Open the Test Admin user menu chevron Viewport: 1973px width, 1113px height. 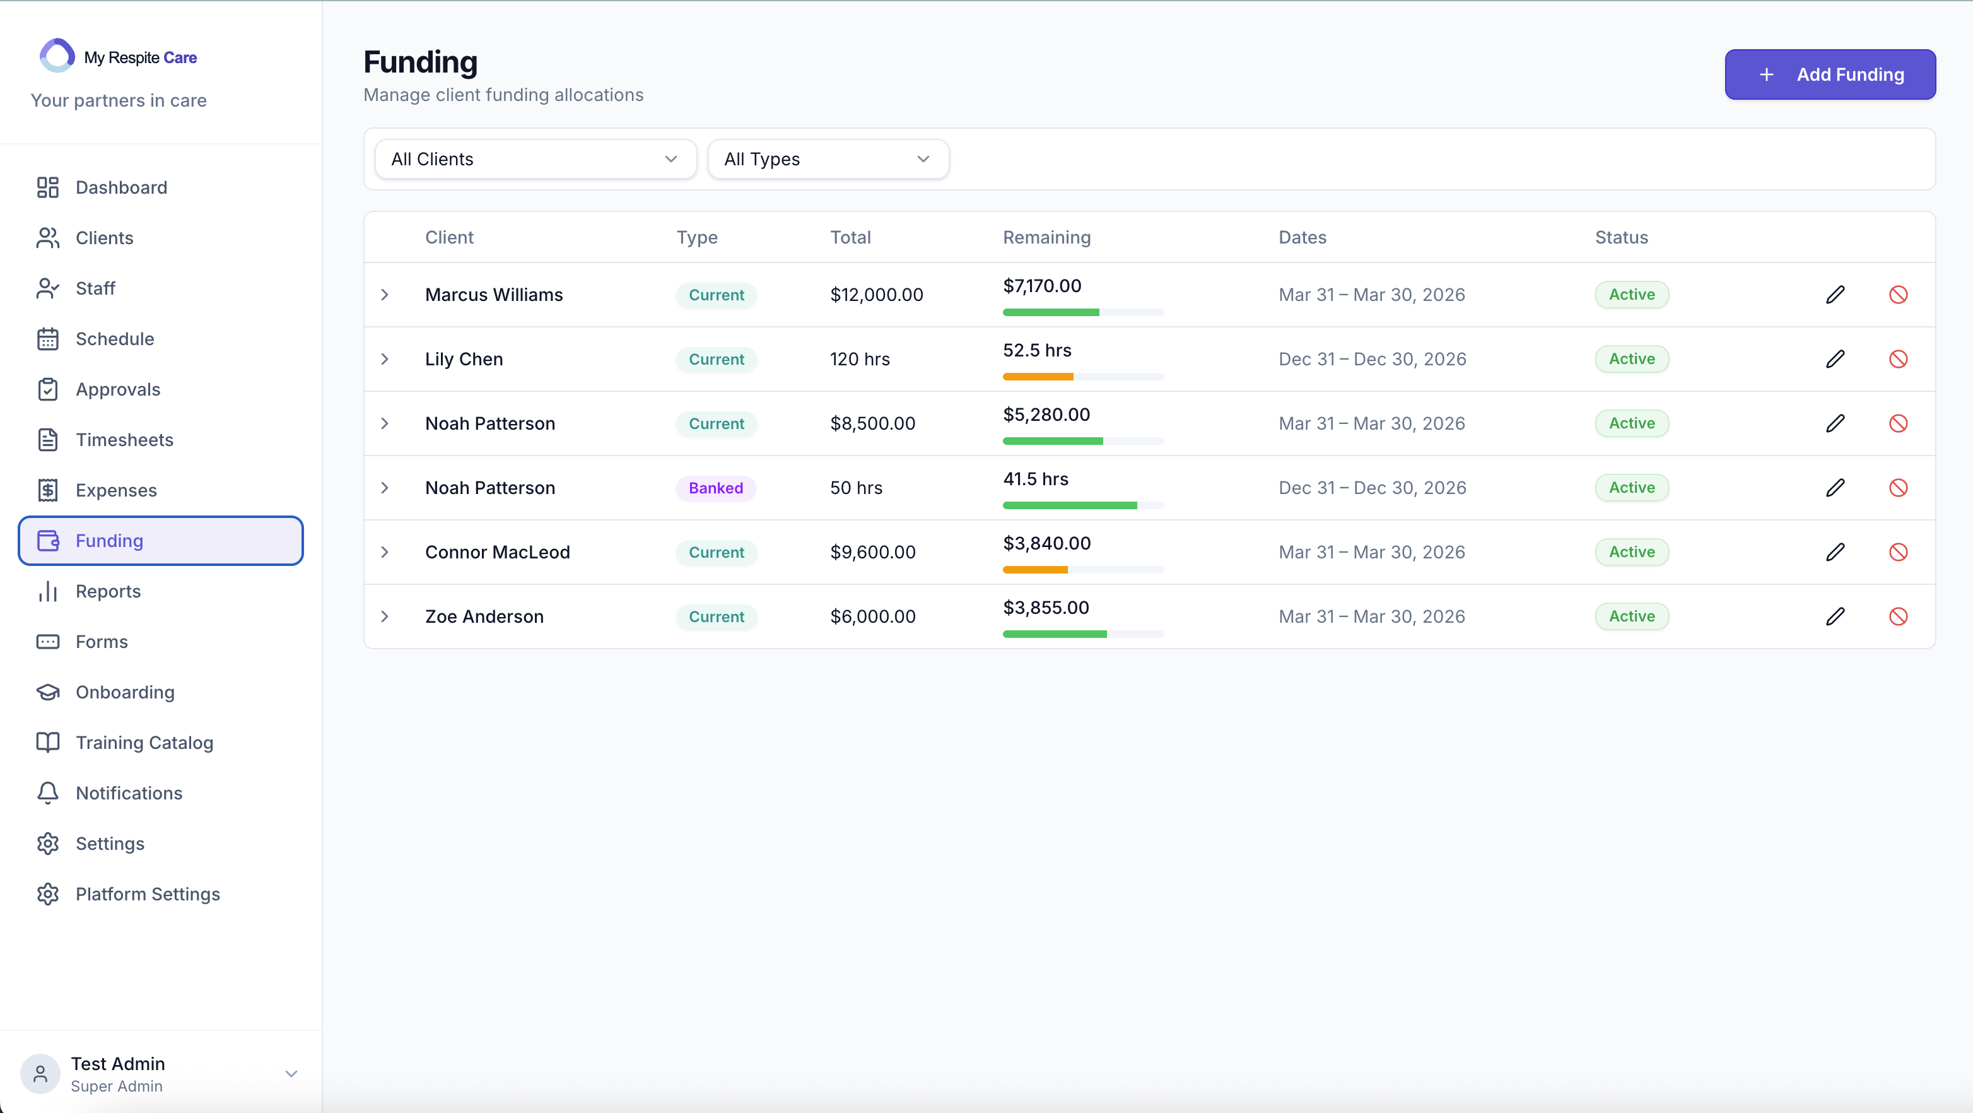tap(291, 1074)
